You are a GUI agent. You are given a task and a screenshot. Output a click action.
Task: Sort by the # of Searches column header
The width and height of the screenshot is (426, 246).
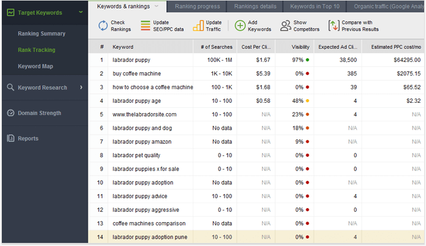point(215,47)
